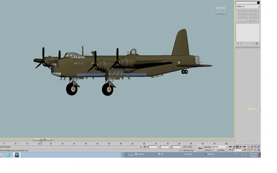Viewport: 277px width, 173px height.
Task: Click the Set Keys key icon
Action: coord(200,148)
